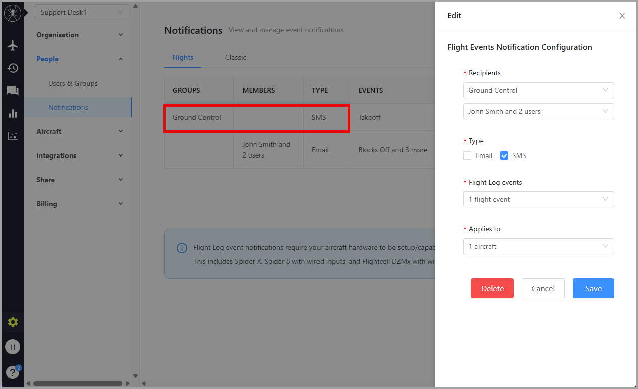The image size is (638, 389).
Task: Expand the Support Desk1 organisation selector
Action: click(x=82, y=12)
